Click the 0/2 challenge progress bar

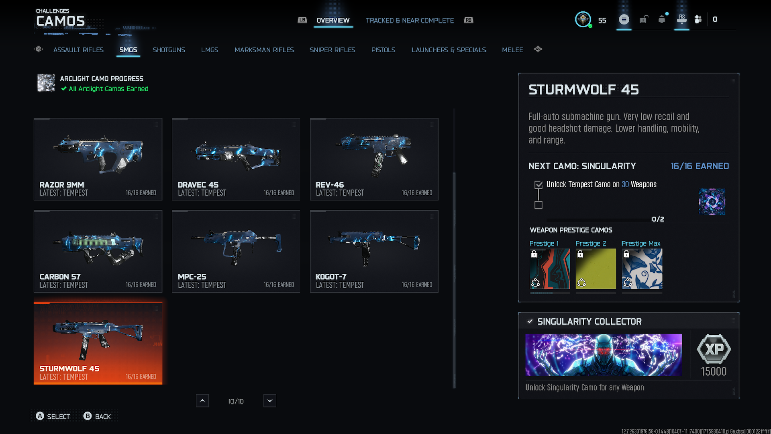(598, 219)
